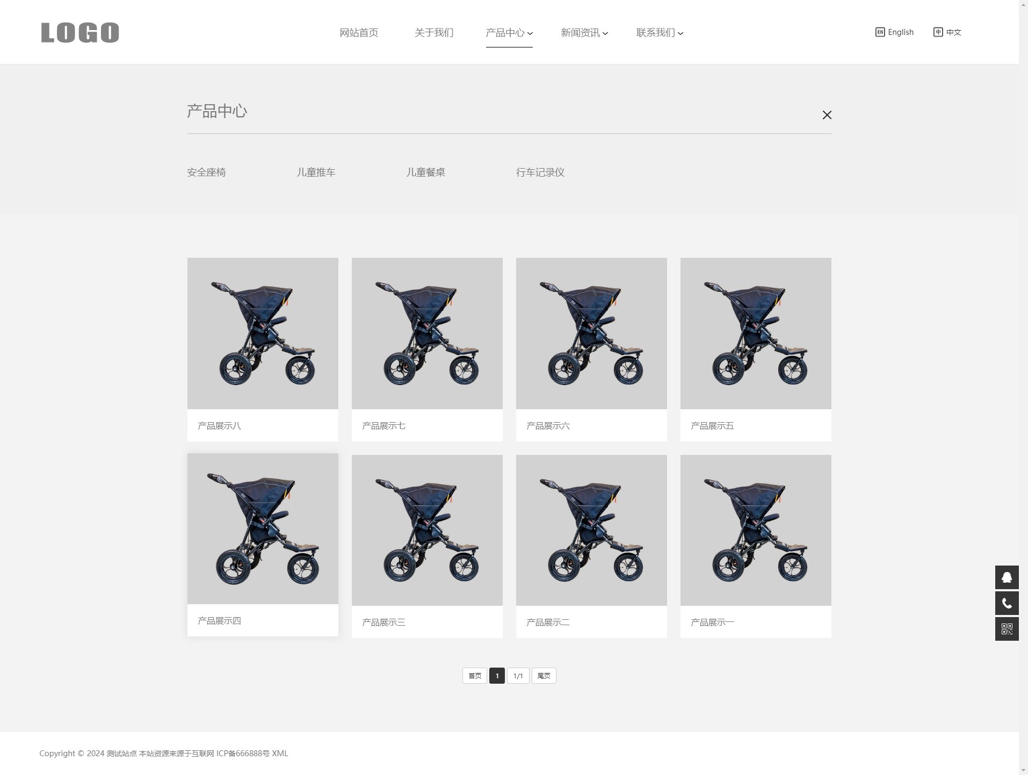Screen dimensions: 1028x775
Task: Click the 首页 pagination button
Action: (x=475, y=676)
